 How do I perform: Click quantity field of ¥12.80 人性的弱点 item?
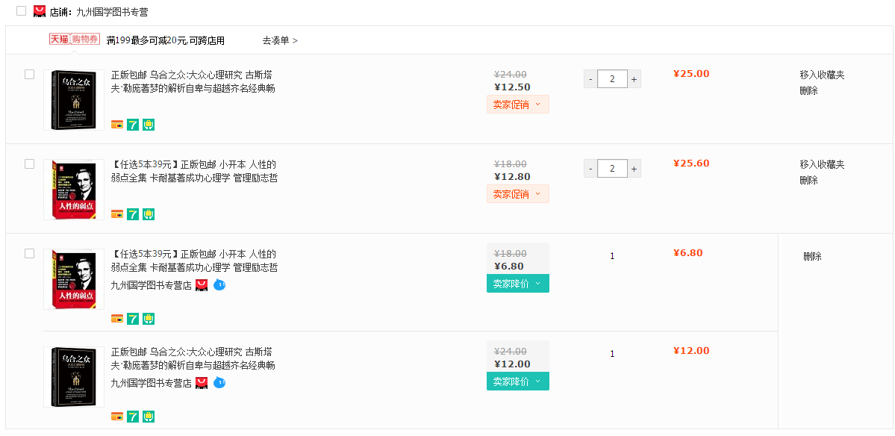pos(612,169)
